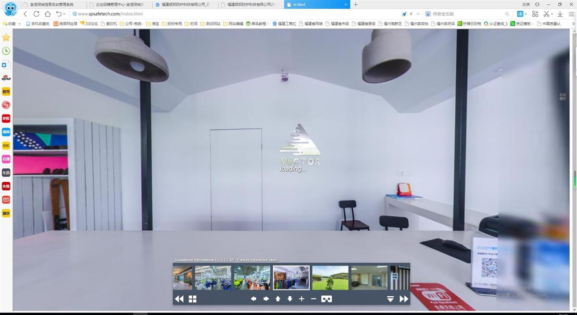Open the first reception hall thumbnail
This screenshot has height=315, width=577.
182,277
